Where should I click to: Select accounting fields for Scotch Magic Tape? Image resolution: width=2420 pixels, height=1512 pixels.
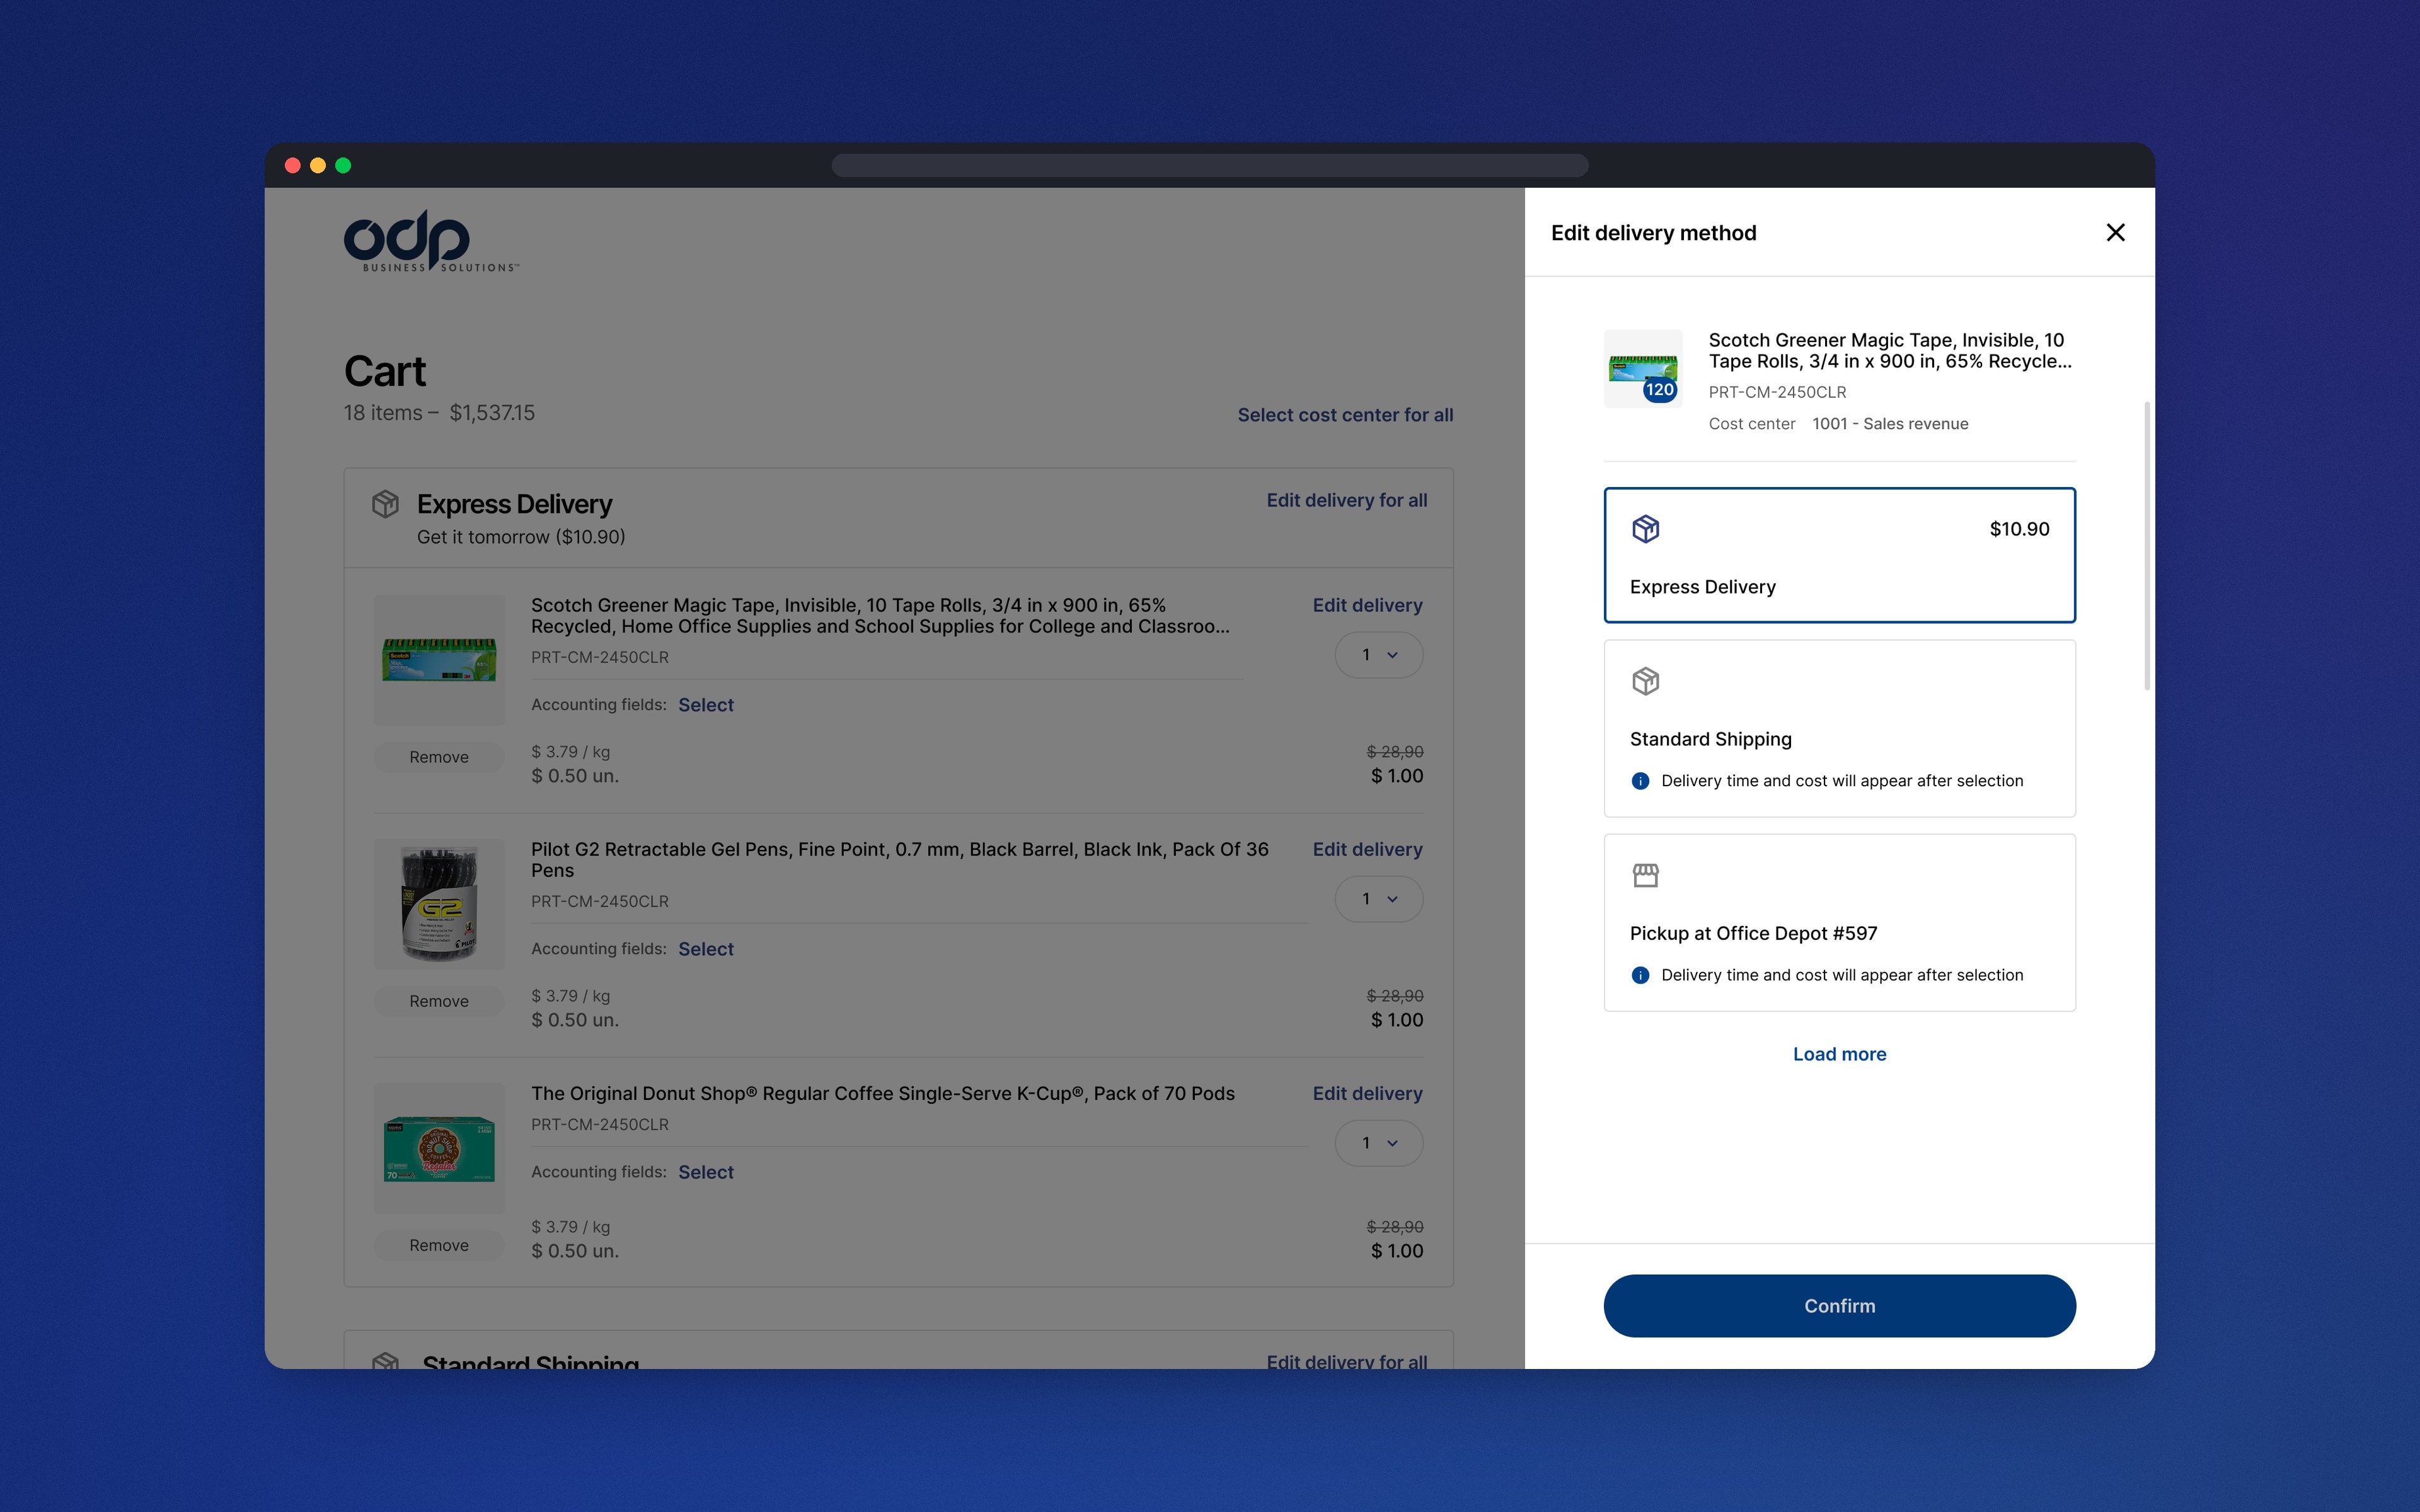coord(706,705)
